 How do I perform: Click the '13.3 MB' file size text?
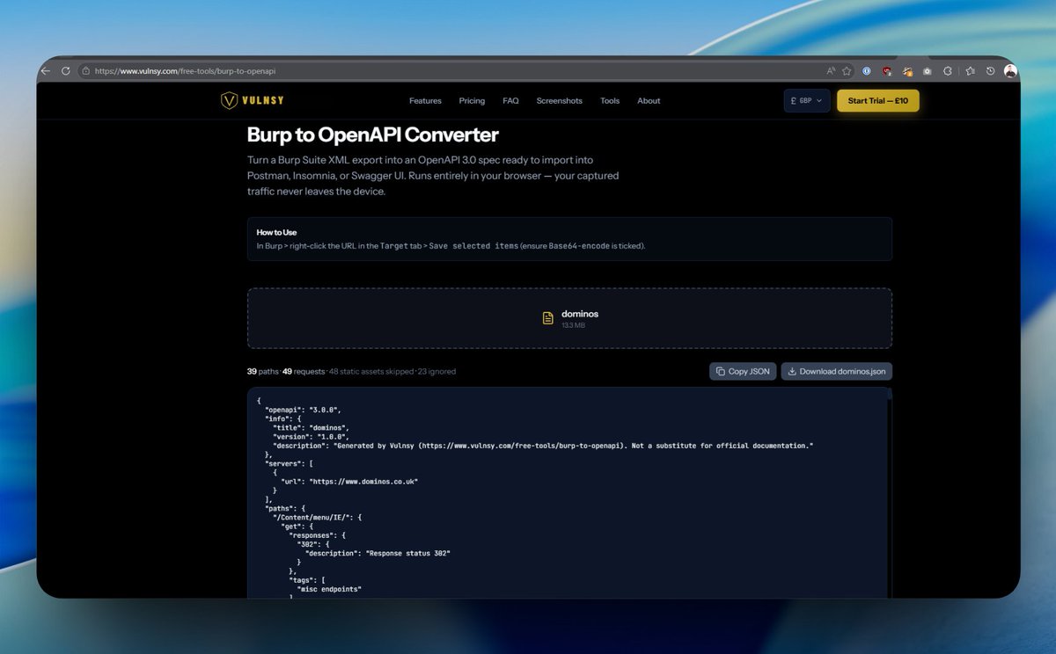click(573, 325)
